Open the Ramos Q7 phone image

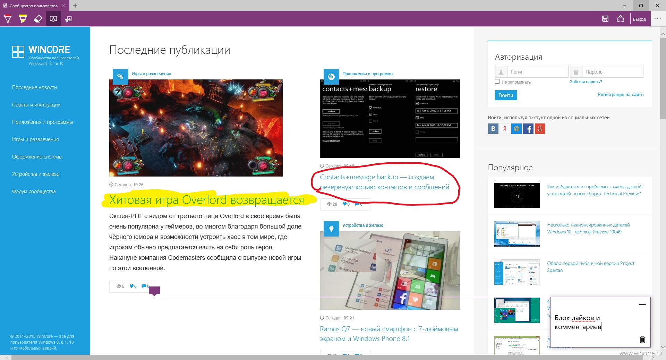[x=390, y=271]
